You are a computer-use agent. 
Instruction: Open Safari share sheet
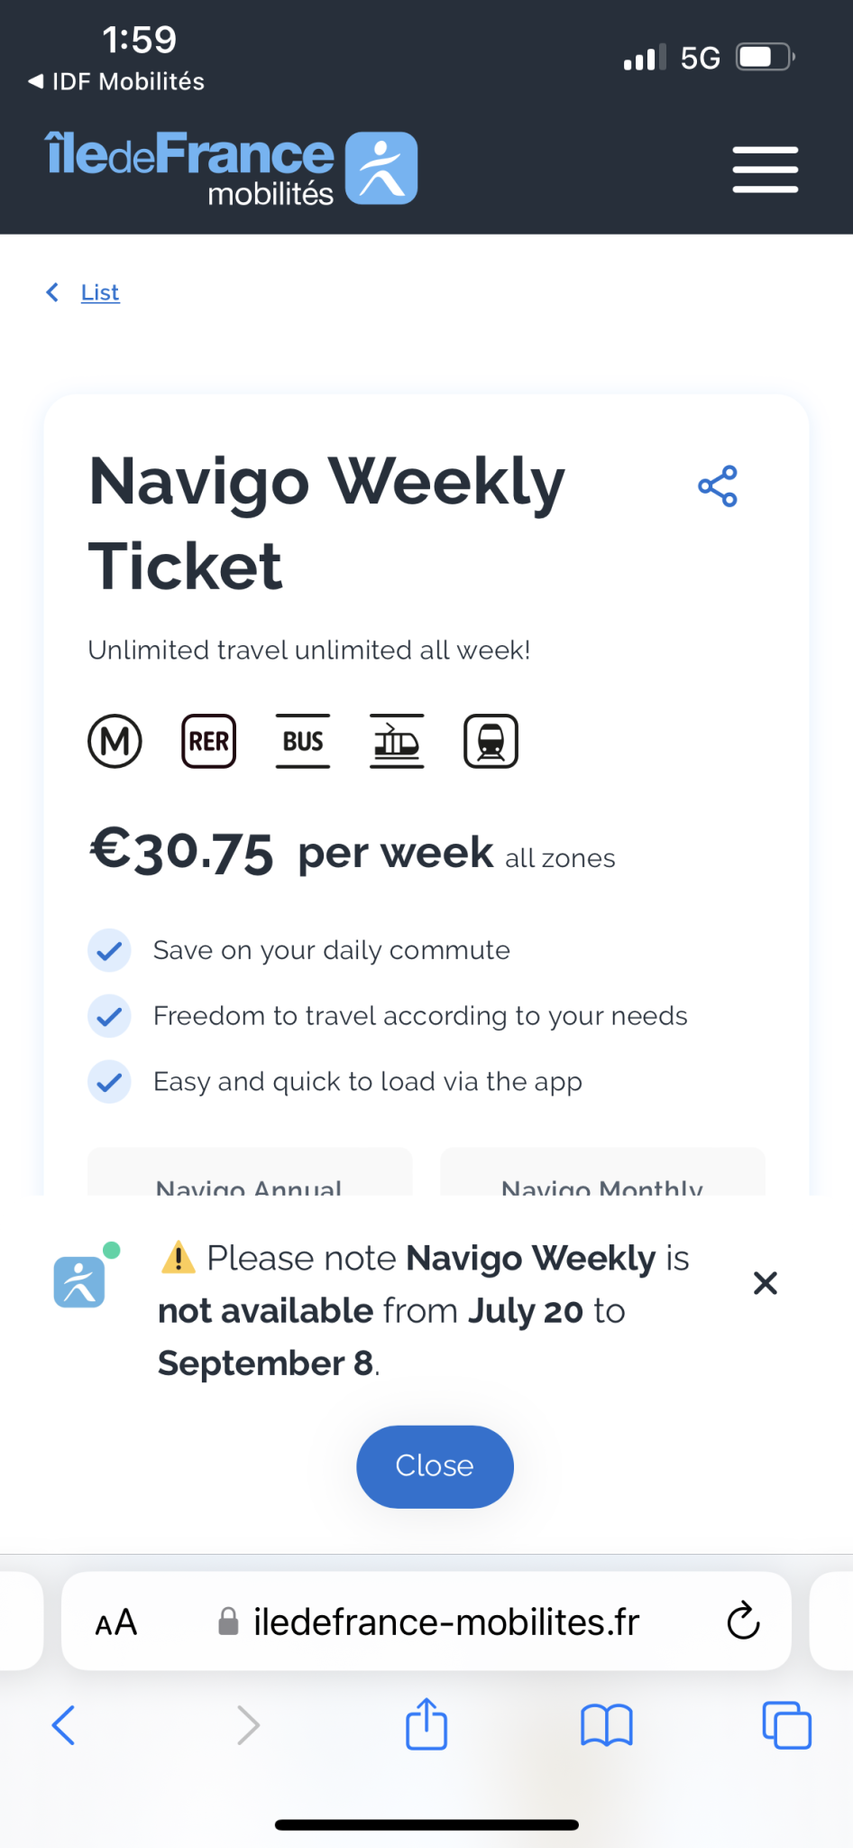pos(426,1724)
